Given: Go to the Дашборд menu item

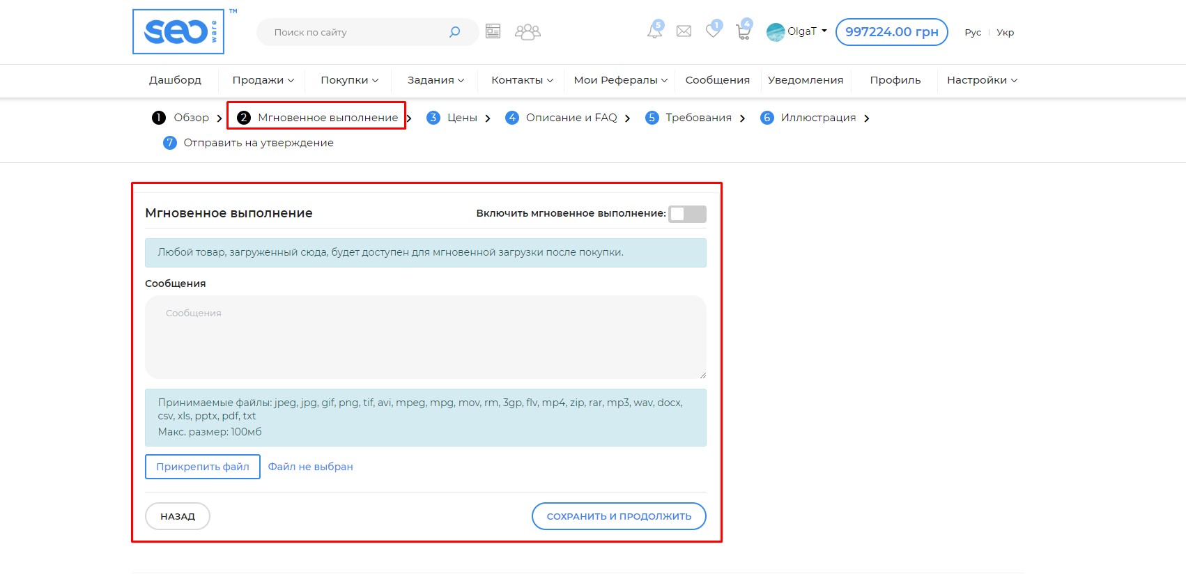Looking at the screenshot, I should point(175,80).
